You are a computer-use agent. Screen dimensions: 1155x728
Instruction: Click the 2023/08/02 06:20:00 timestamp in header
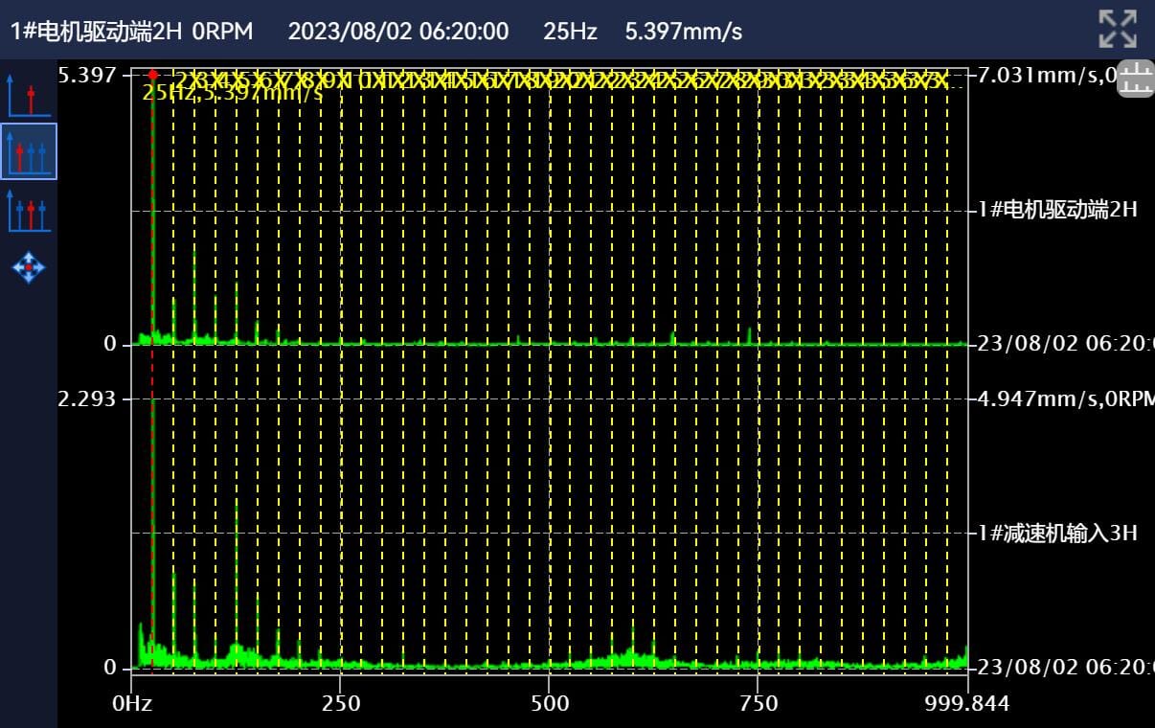click(398, 31)
